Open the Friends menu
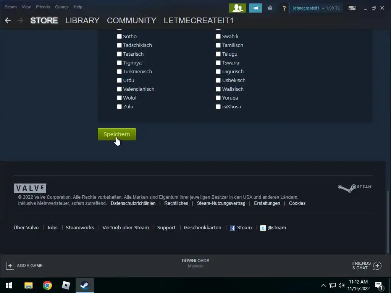The width and height of the screenshot is (391, 293). point(43,7)
